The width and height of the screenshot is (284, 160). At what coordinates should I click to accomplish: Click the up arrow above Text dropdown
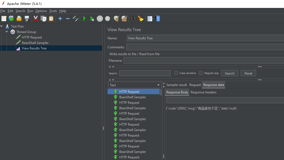[x=110, y=80]
